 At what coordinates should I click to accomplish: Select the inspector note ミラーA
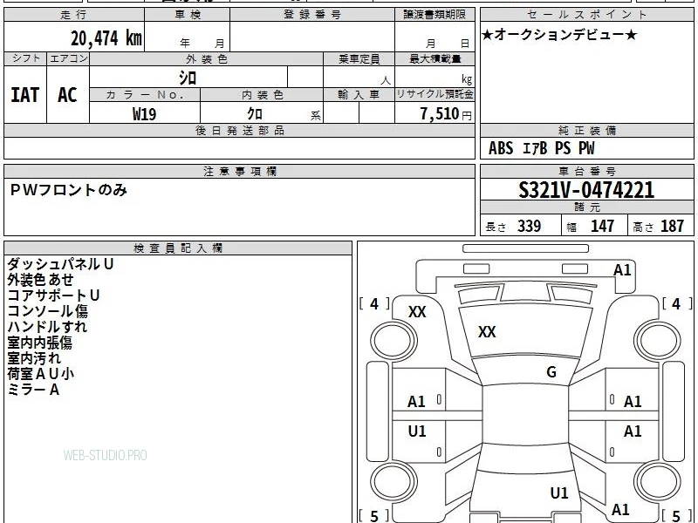pyautogui.click(x=33, y=390)
